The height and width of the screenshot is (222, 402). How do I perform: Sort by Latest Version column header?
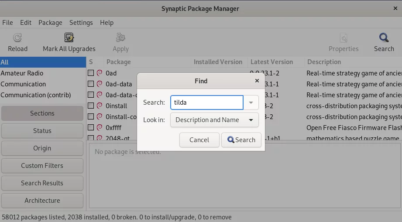[x=276, y=62]
